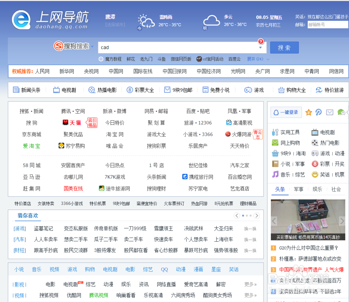Image resolution: width=349 pixels, height=302 pixels.
Task: Click today's thunderstorm weather icon
Action: pyautogui.click(x=146, y=21)
